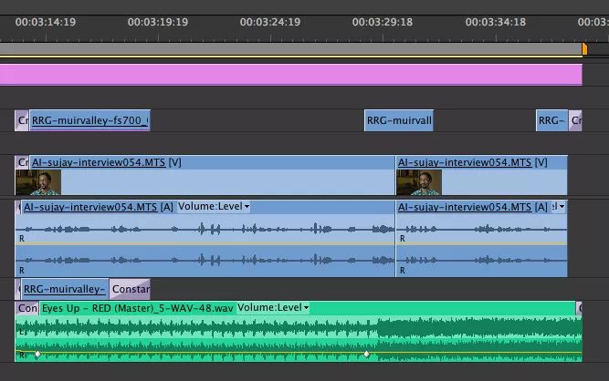Select the cross dissolve at end of last RRG clip
Image resolution: width=609 pixels, height=381 pixels.
click(575, 120)
